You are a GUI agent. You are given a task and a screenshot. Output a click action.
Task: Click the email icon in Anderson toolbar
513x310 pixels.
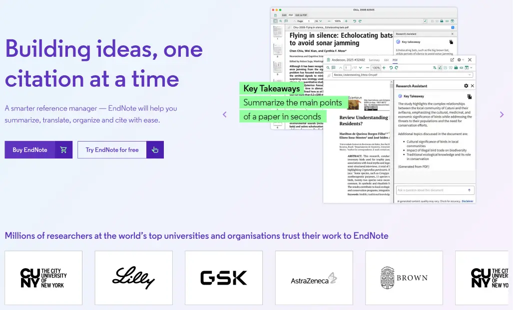coord(462,68)
